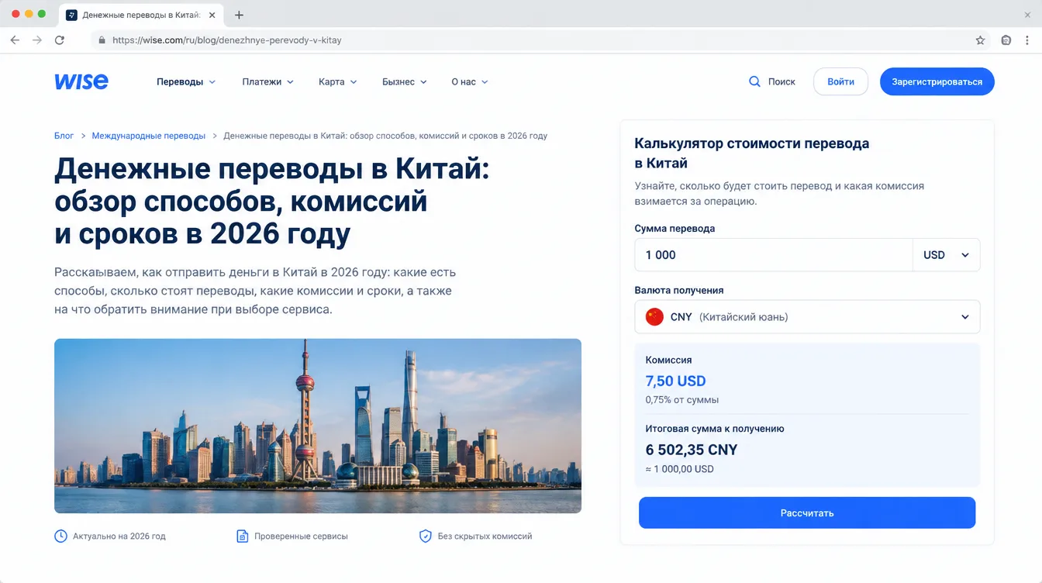Click the 'Сумма перевода' label

675,229
